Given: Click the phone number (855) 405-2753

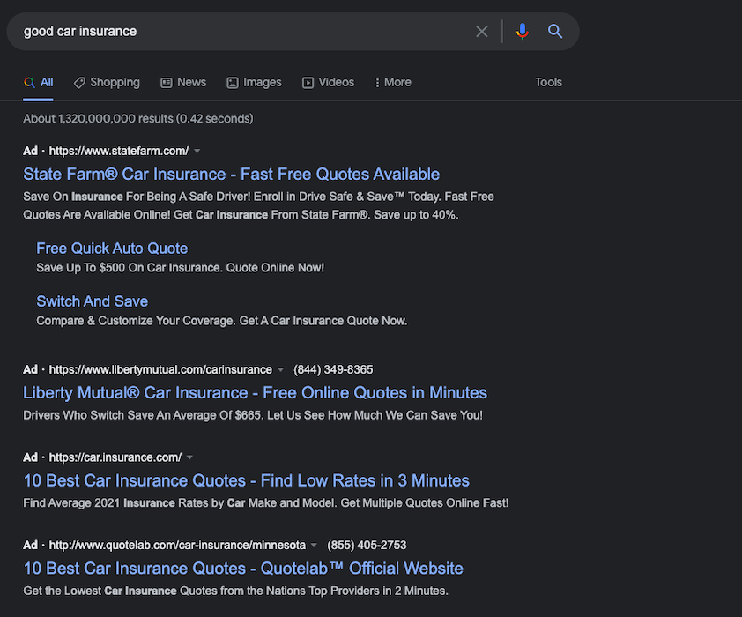Looking at the screenshot, I should (367, 545).
